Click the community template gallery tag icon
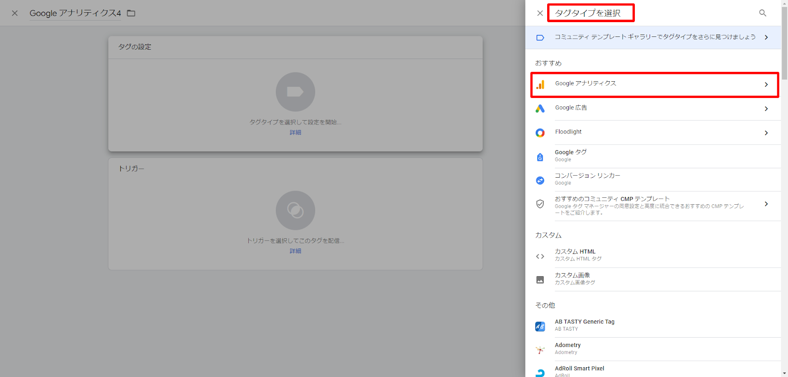This screenshot has width=788, height=377. pos(540,37)
